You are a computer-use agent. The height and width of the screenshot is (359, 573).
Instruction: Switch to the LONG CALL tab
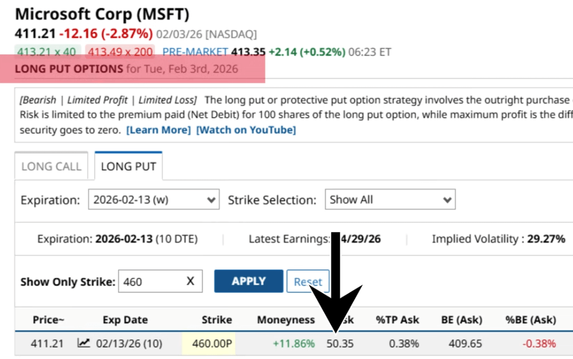[51, 166]
